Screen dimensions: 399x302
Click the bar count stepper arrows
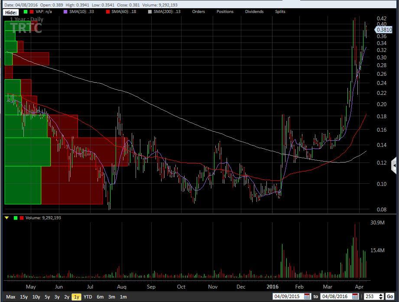click(381, 297)
